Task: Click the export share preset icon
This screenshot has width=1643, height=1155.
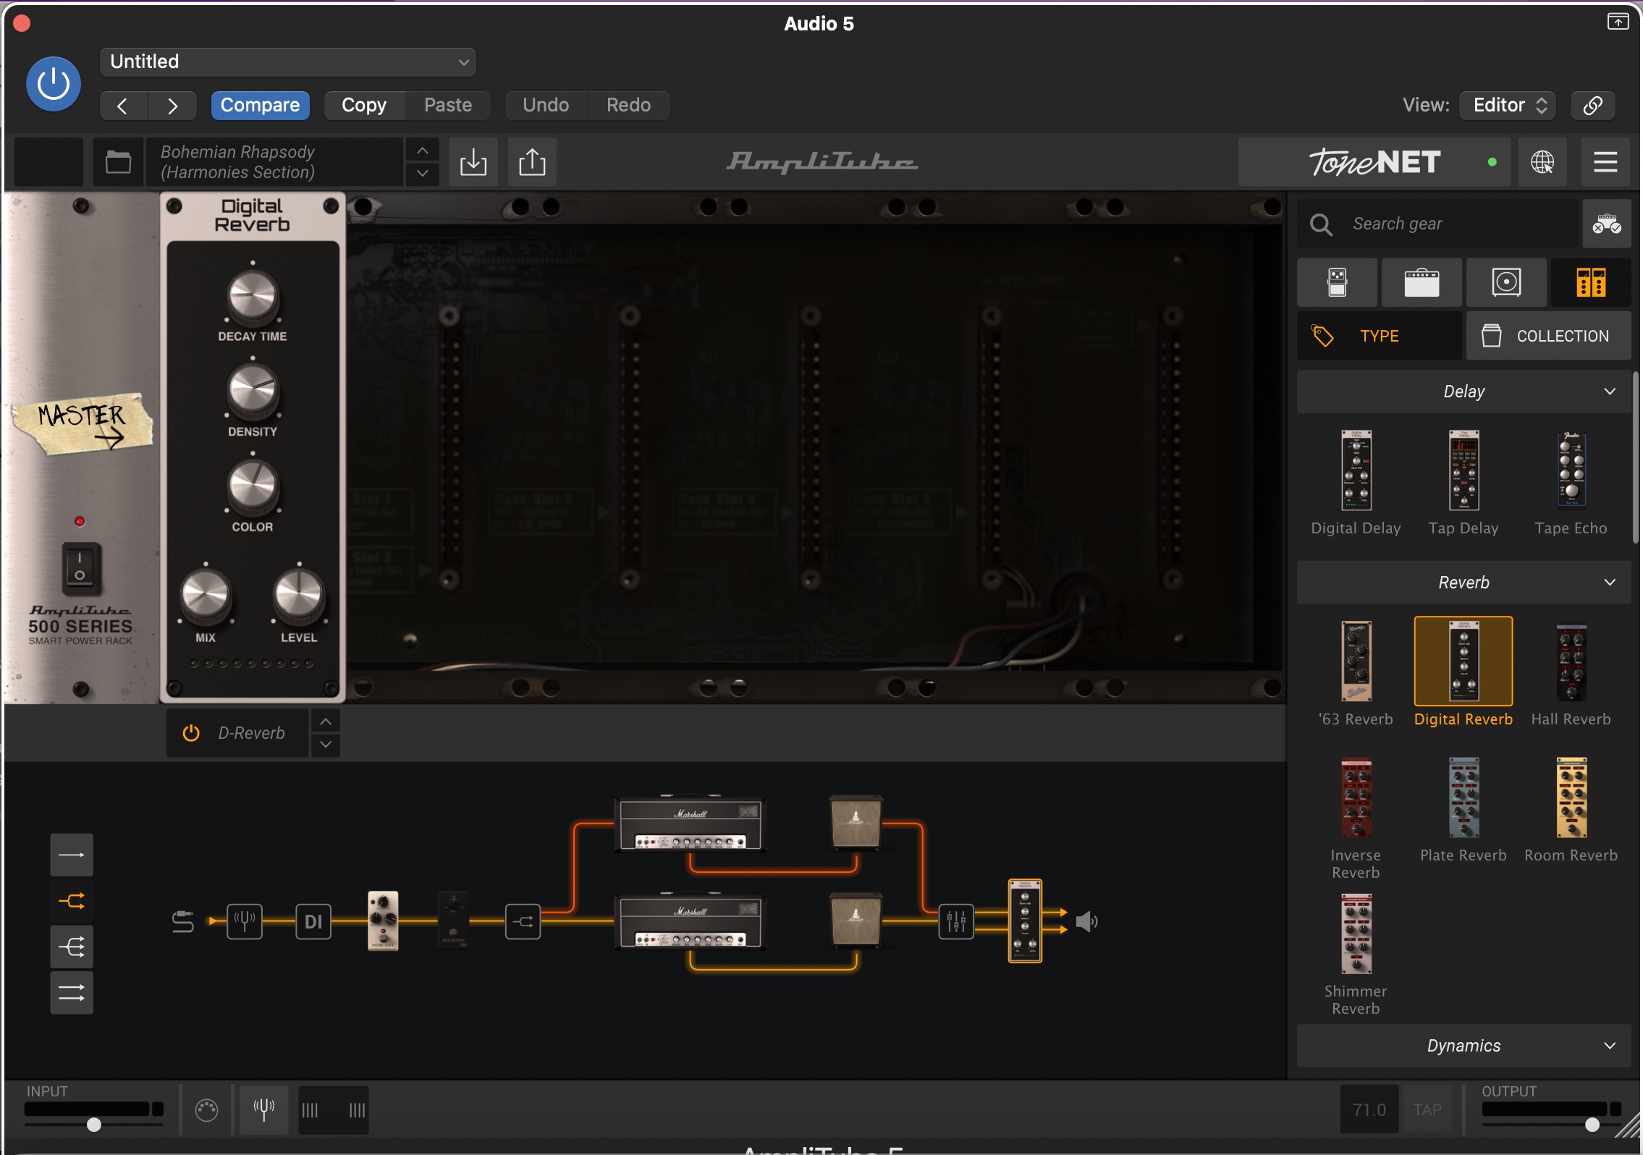Action: point(532,162)
